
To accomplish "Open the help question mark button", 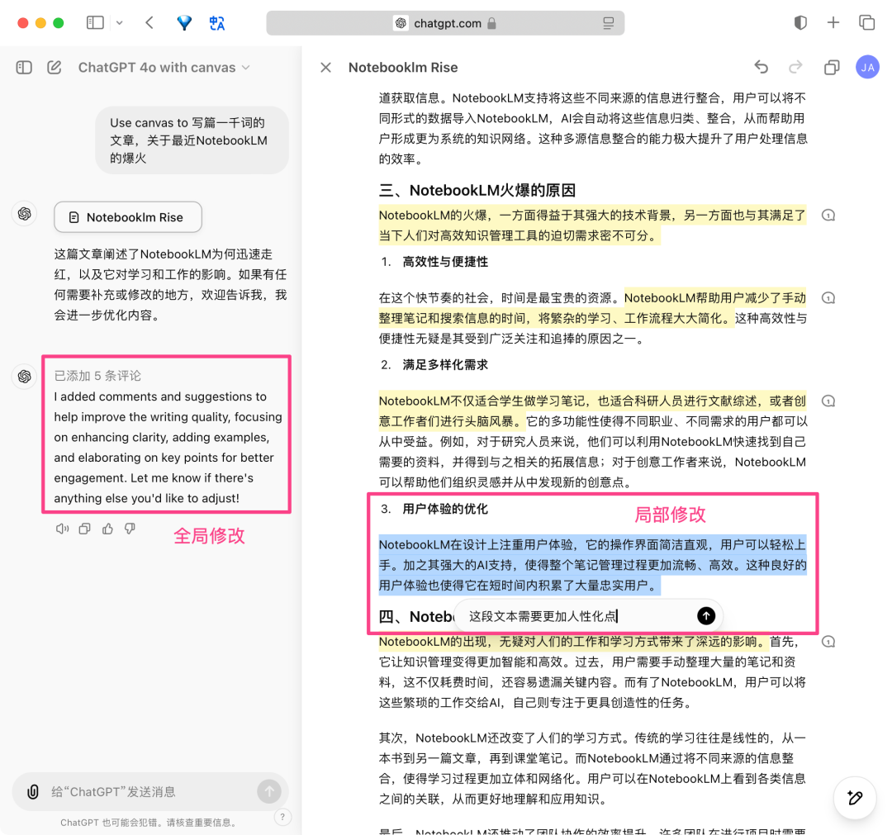I will 282,817.
